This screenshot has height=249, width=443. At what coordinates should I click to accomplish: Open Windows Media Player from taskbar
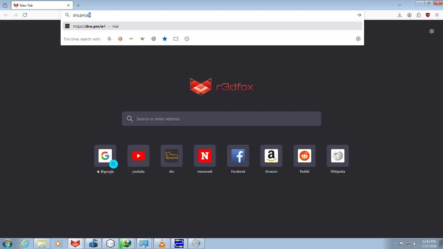coord(58,244)
